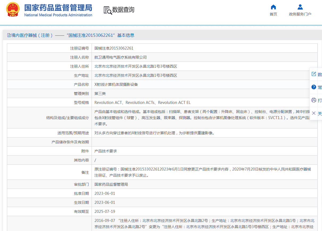
Task: Click the national emblem logo
Action: coord(13,10)
